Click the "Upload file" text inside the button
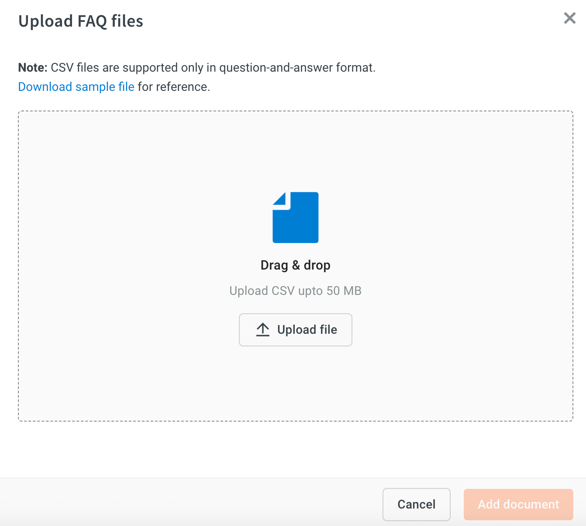586x526 pixels. click(307, 330)
